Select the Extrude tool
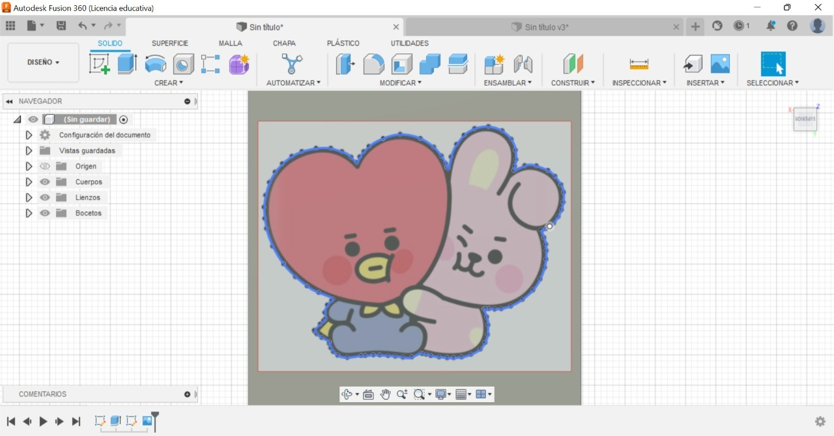Screen dimensions: 834x436 [127, 64]
